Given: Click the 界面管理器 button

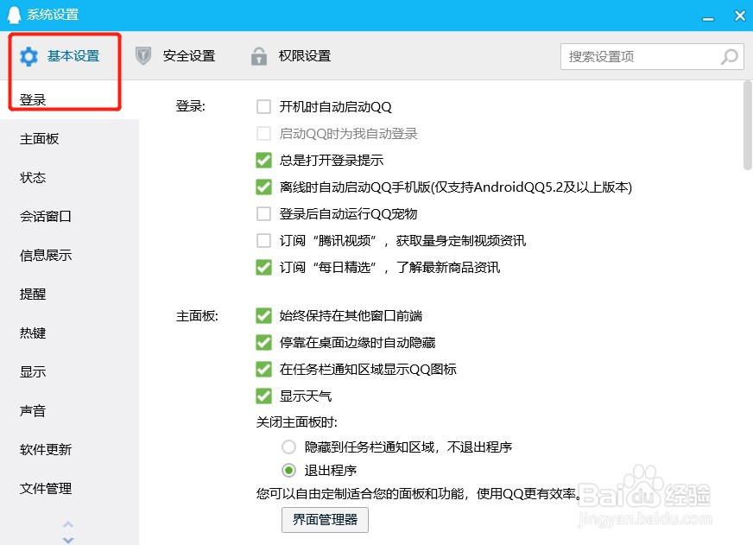Looking at the screenshot, I should coord(325,520).
